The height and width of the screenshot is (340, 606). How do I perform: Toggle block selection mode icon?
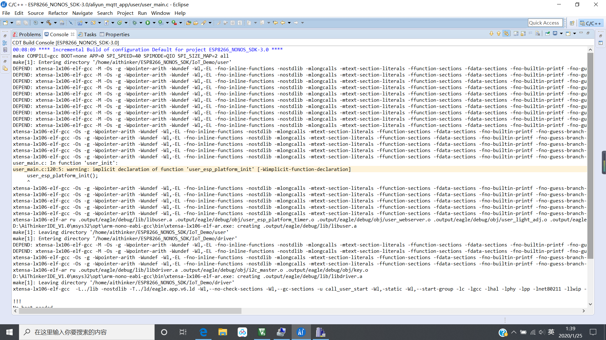click(x=232, y=23)
